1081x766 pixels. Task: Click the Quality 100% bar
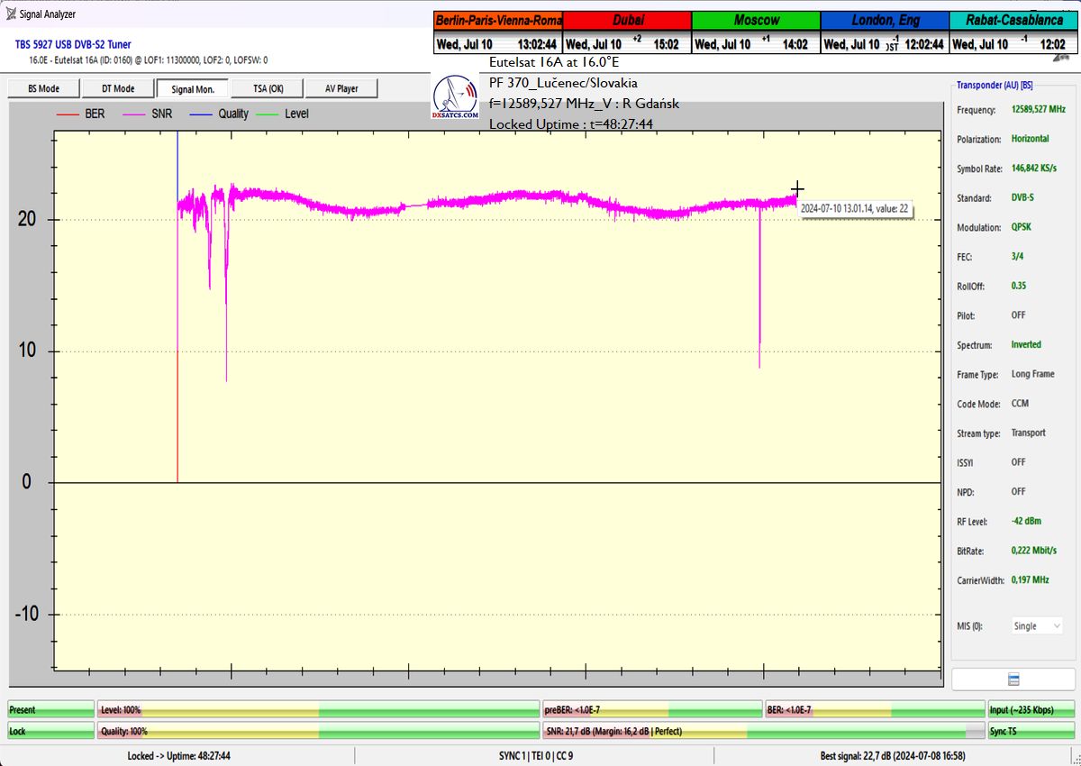point(318,732)
